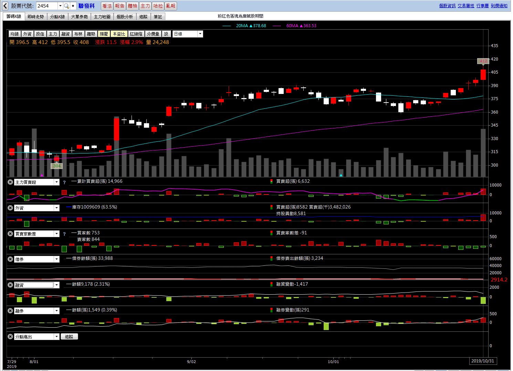Toggle the 均線 moving average overlay
The height and width of the screenshot is (371, 513).
[14, 34]
